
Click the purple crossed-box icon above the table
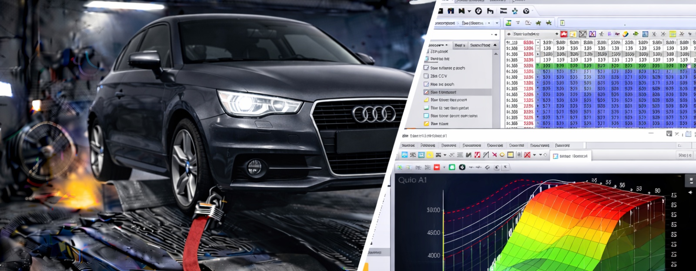[592, 34]
